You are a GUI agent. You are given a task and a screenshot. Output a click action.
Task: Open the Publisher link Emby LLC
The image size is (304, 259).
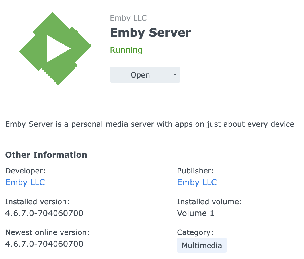click(197, 182)
